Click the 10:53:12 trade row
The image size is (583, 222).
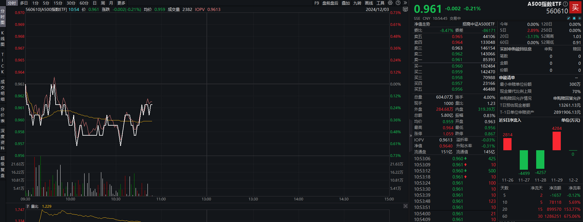click(x=455, y=171)
